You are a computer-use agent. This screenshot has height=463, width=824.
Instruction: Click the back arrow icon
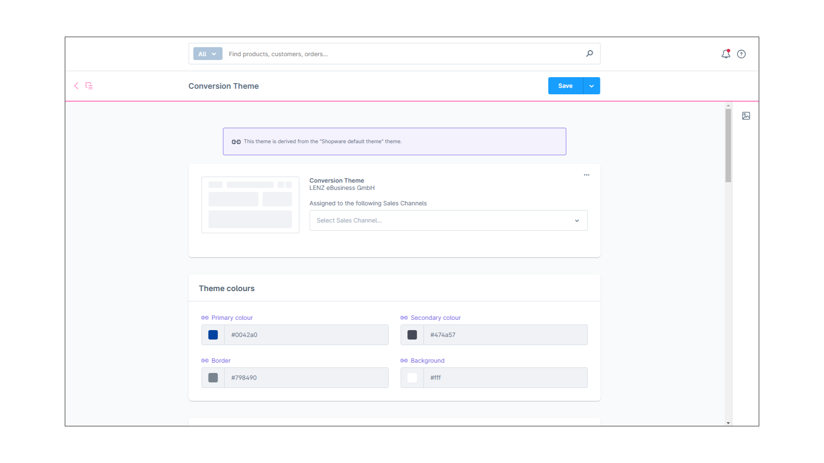click(76, 86)
